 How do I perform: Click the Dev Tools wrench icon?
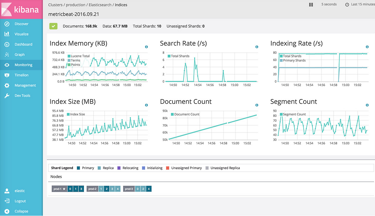tap(7, 96)
